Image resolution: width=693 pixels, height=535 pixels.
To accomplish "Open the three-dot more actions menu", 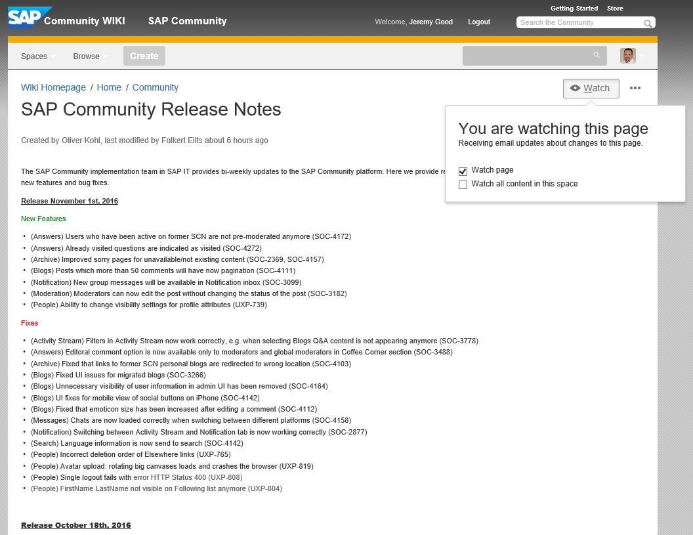I will pyautogui.click(x=635, y=88).
